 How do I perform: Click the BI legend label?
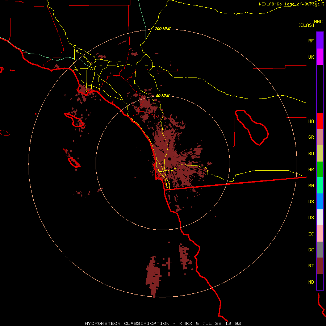tap(311, 266)
